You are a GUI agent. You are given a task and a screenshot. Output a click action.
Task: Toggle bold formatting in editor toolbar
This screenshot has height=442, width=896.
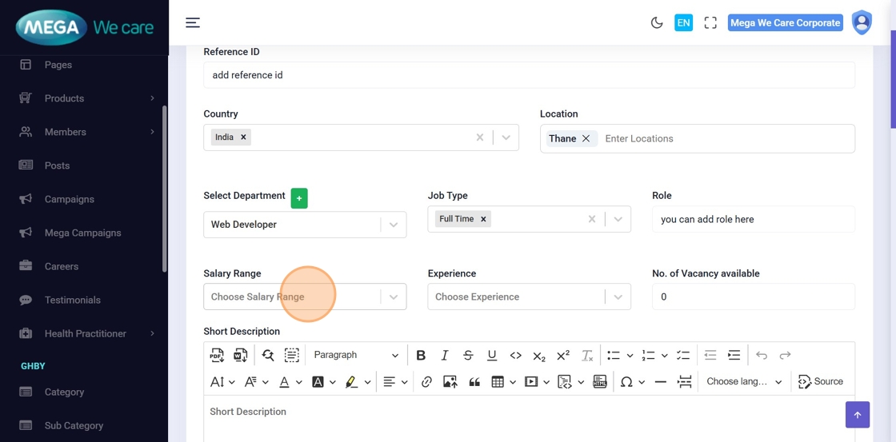click(x=421, y=356)
